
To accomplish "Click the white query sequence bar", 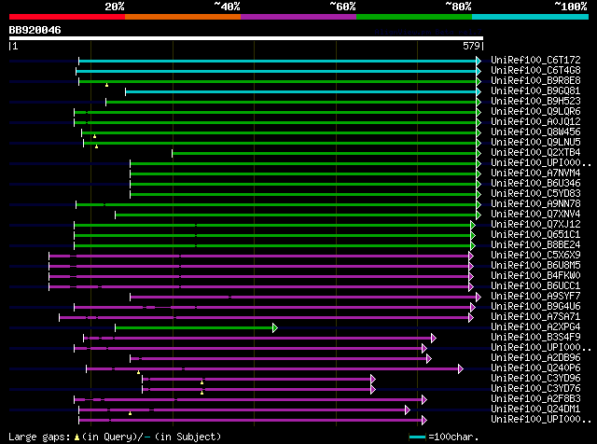I will coord(246,38).
